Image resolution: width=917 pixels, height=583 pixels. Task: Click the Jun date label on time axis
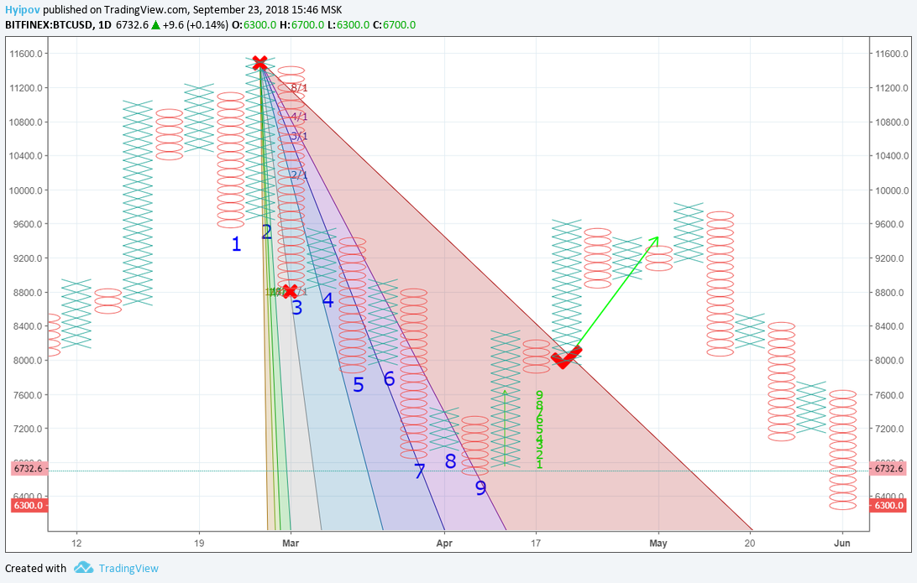click(x=841, y=544)
